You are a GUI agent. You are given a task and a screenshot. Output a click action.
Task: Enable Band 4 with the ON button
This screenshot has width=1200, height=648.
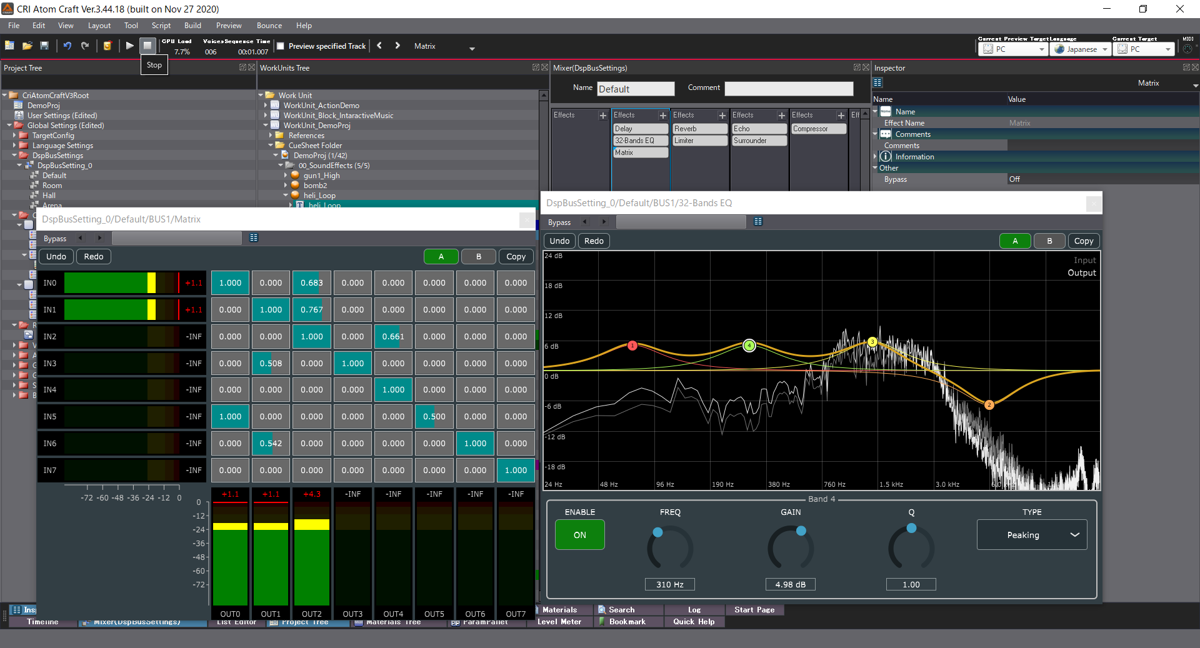coord(579,534)
